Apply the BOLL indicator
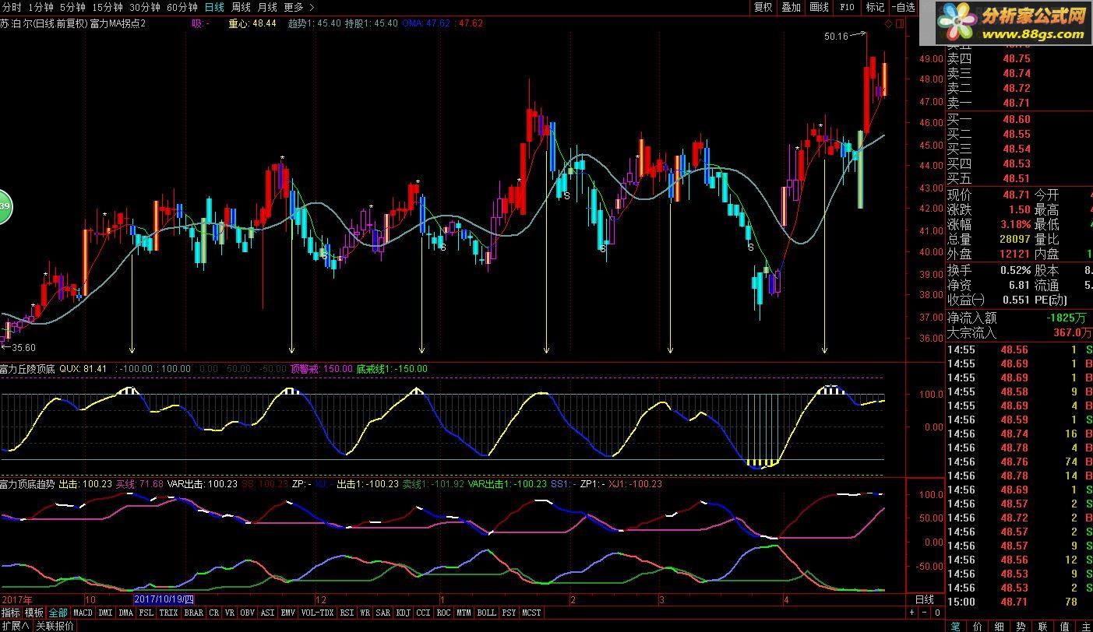The height and width of the screenshot is (632, 1093). [x=487, y=613]
